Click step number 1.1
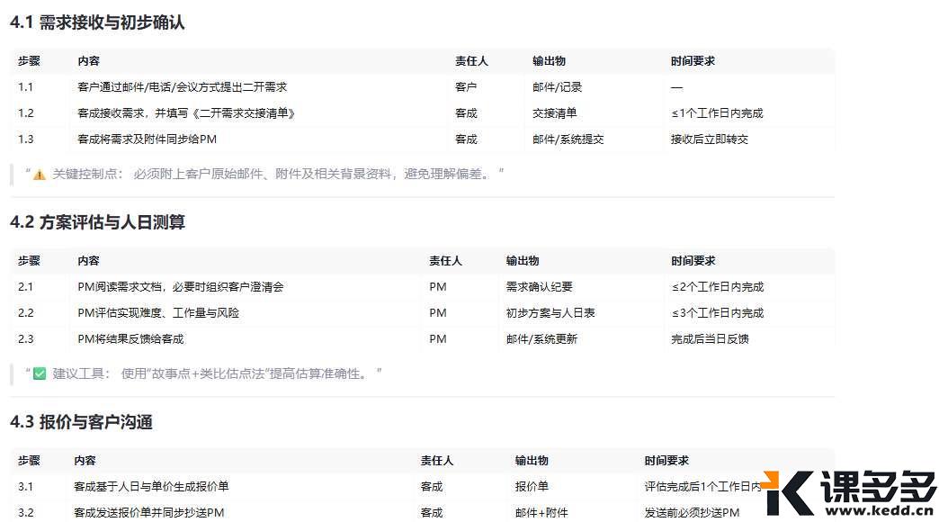Image resolution: width=939 pixels, height=522 pixels. point(26,87)
